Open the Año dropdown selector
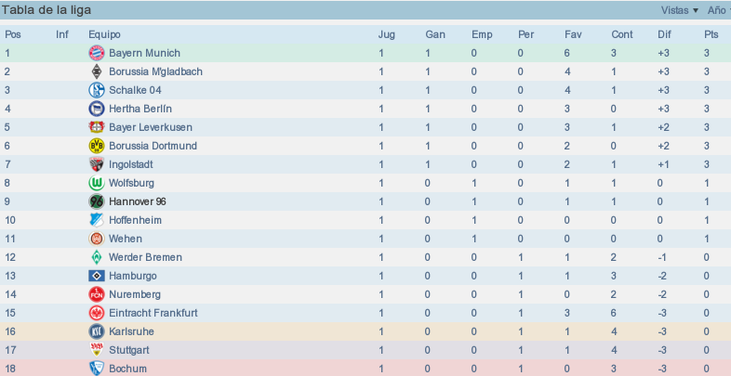 pos(718,10)
